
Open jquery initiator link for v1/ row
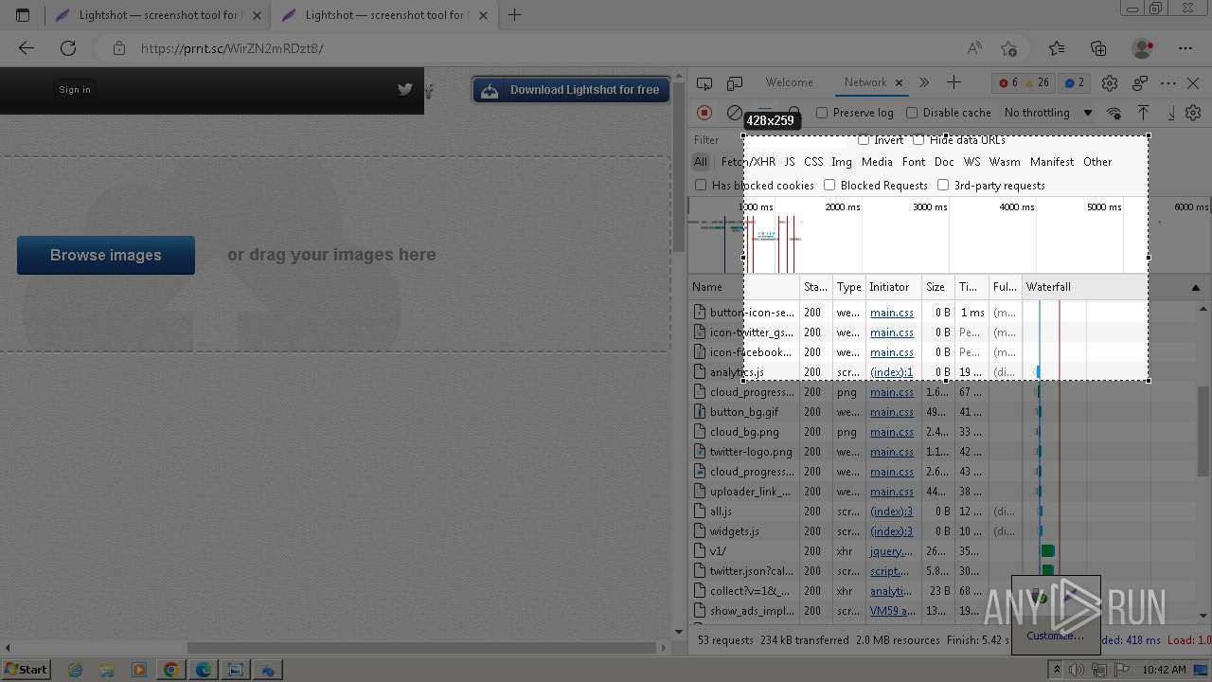892,551
